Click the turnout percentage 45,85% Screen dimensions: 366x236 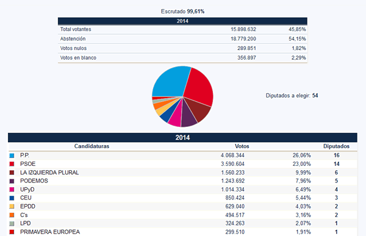tap(297, 29)
